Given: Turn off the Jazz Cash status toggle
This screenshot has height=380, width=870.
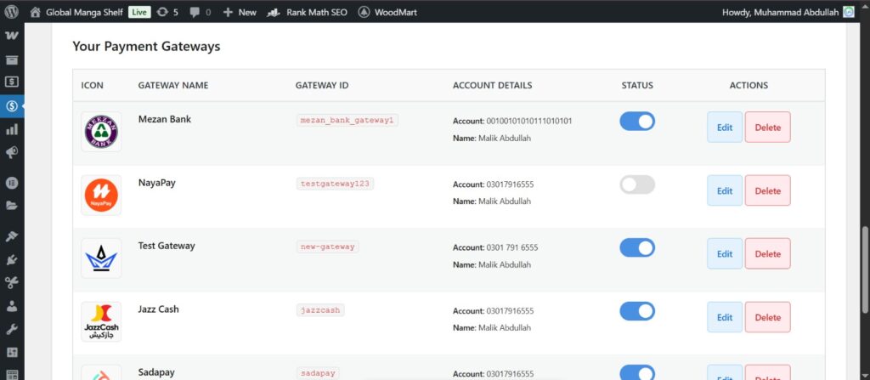Looking at the screenshot, I should [637, 311].
